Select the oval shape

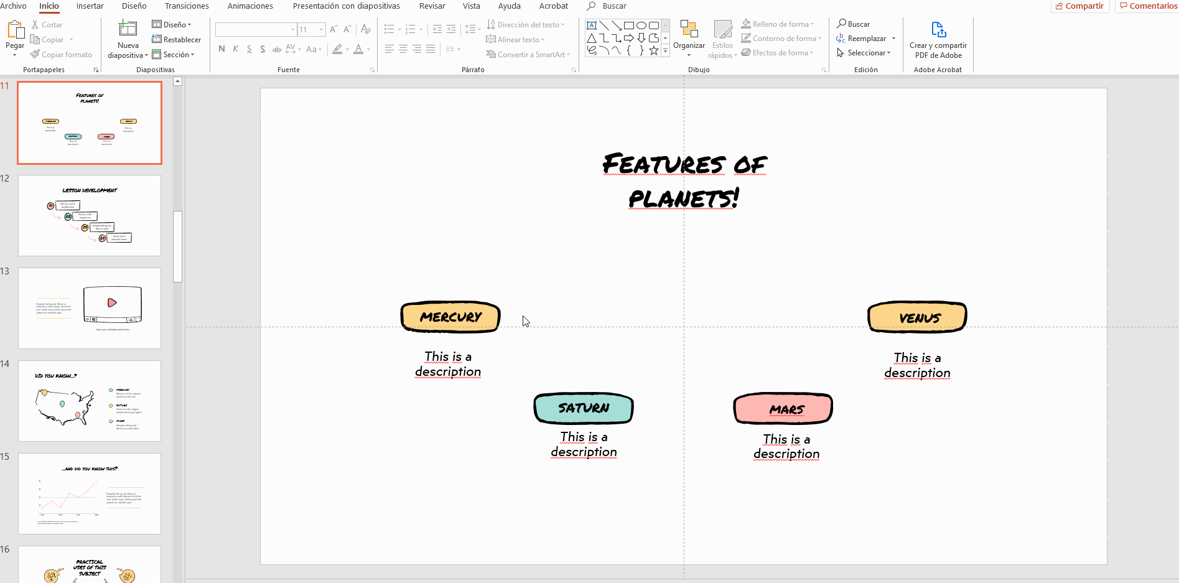coord(641,26)
